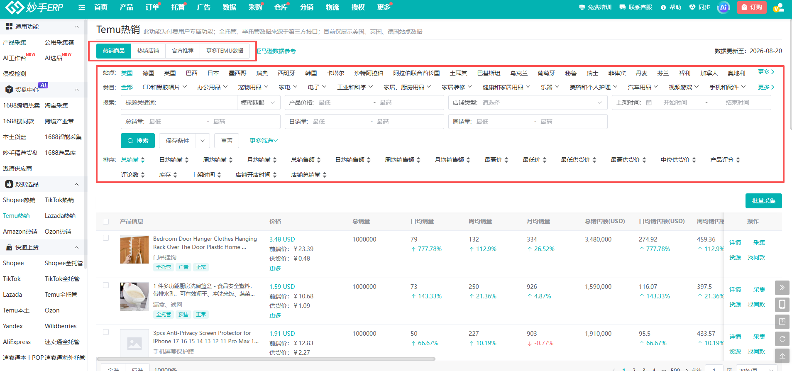Sort by 上架时间 using its sort arrows
Image resolution: width=792 pixels, height=371 pixels.
219,175
